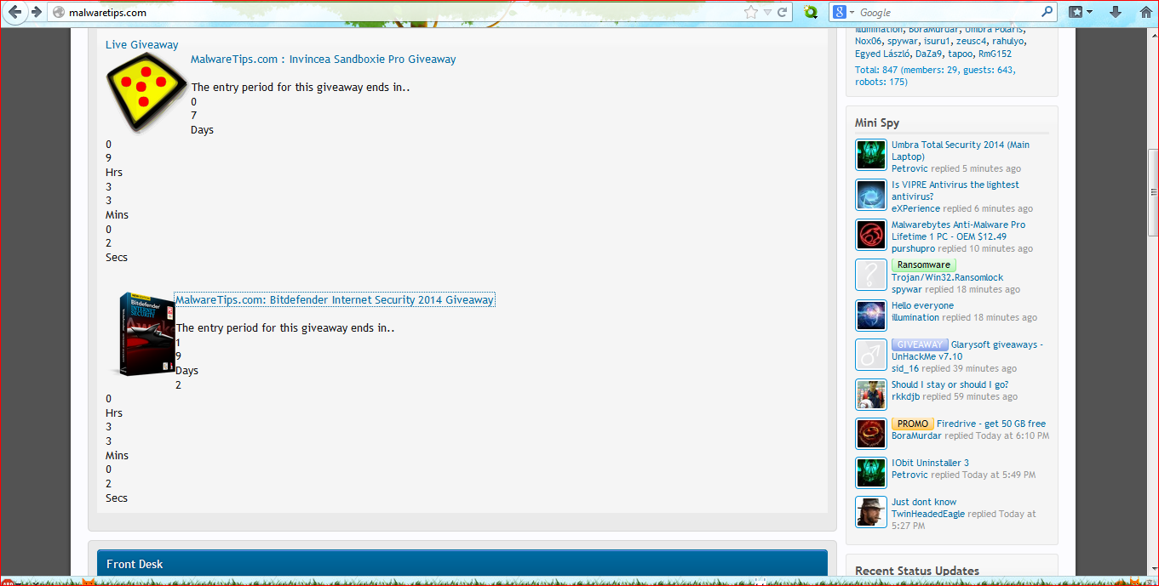The width and height of the screenshot is (1159, 586).
Task: Open the Just dont know thread
Action: click(924, 502)
